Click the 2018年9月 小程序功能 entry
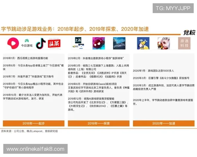Image resolution: width=197 pixels, height=157 pixels. [x=33, y=86]
